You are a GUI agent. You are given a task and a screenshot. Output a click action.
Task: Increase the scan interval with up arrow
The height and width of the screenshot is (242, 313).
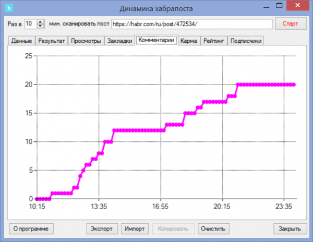41,21
